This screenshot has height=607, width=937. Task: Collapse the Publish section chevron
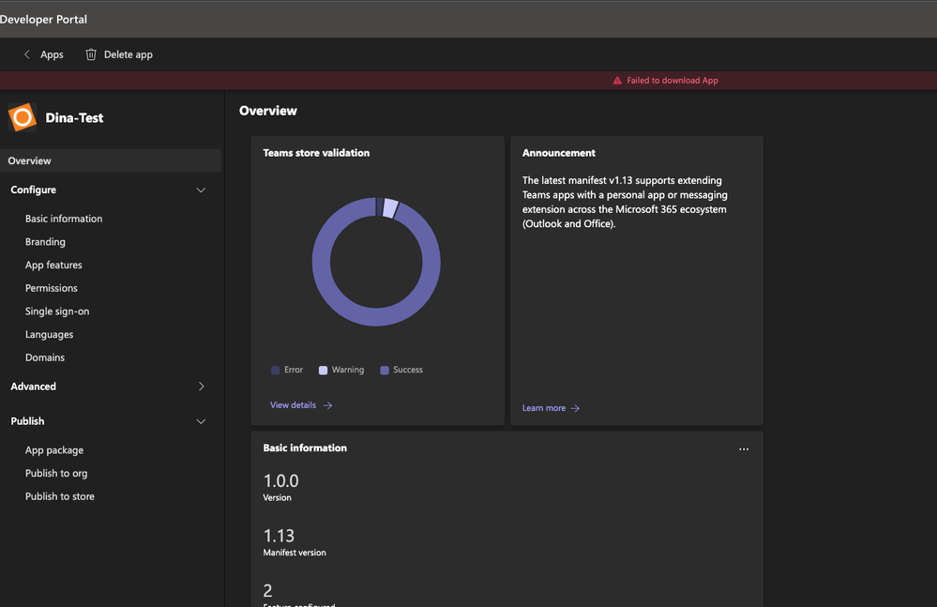pyautogui.click(x=201, y=421)
